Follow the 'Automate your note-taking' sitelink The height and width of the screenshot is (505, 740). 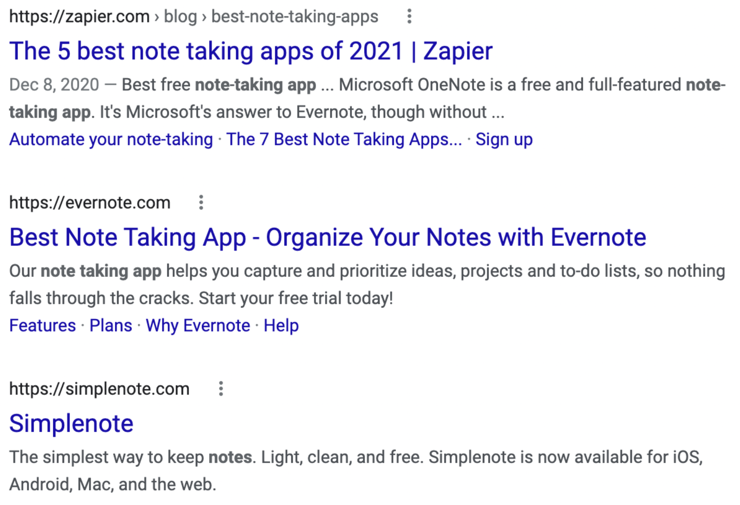coord(111,139)
